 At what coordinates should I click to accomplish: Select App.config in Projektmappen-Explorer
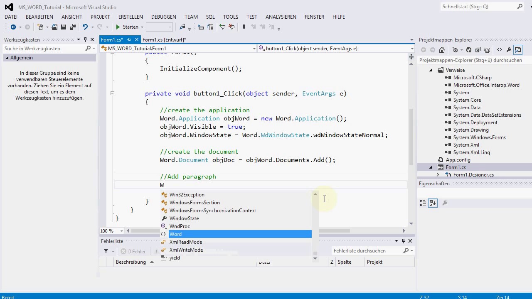458,160
